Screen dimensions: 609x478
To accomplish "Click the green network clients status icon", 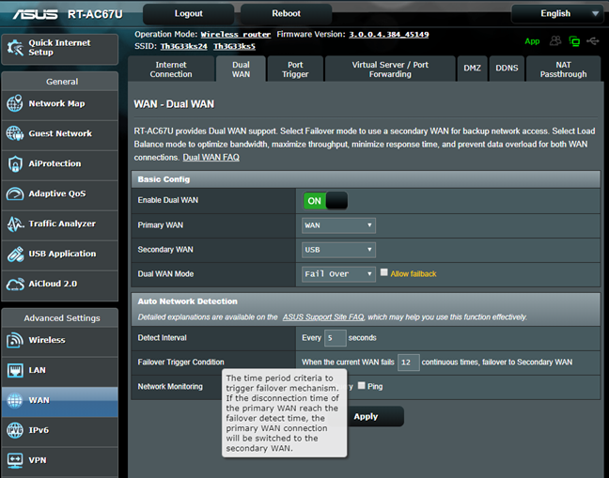I will [574, 41].
